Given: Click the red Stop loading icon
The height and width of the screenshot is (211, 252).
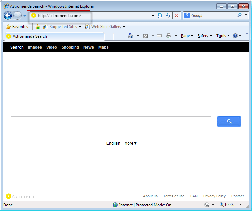Looking at the screenshot, I should [177, 16].
